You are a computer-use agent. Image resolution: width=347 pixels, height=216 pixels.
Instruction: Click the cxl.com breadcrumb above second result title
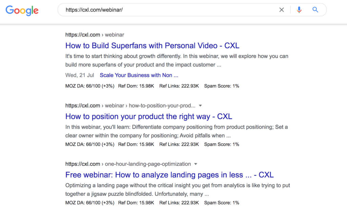pyautogui.click(x=82, y=105)
